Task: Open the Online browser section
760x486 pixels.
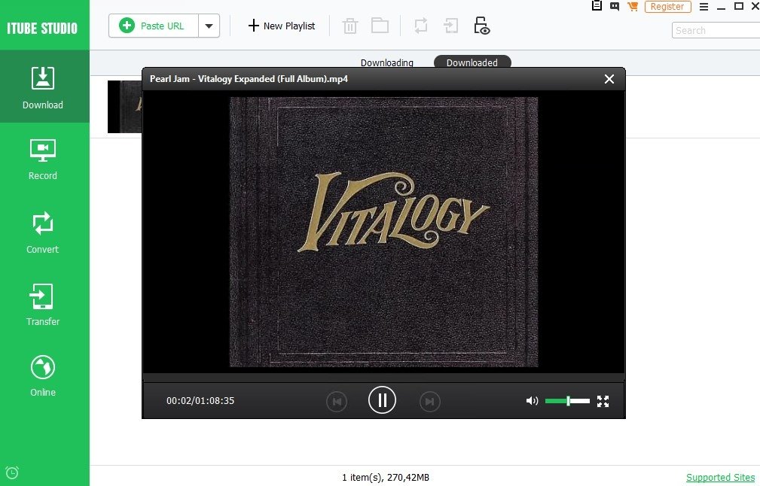Action: [x=43, y=376]
